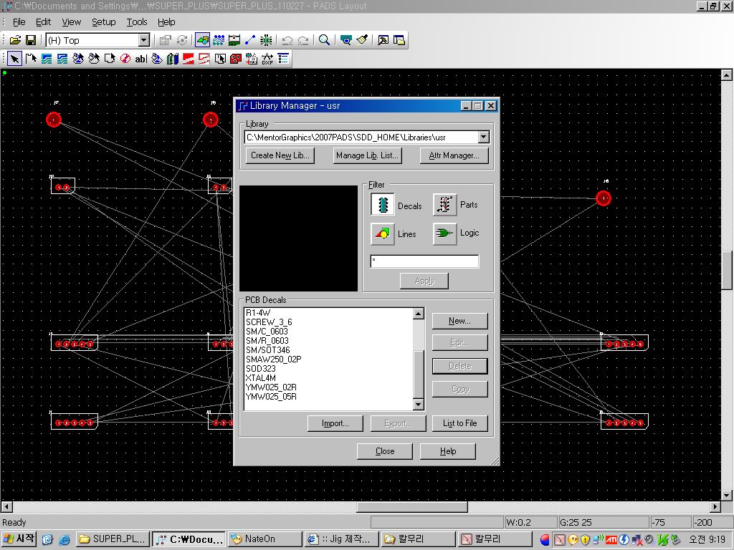Select XTAL4M in the decals list
This screenshot has height=550, width=734.
pos(261,378)
